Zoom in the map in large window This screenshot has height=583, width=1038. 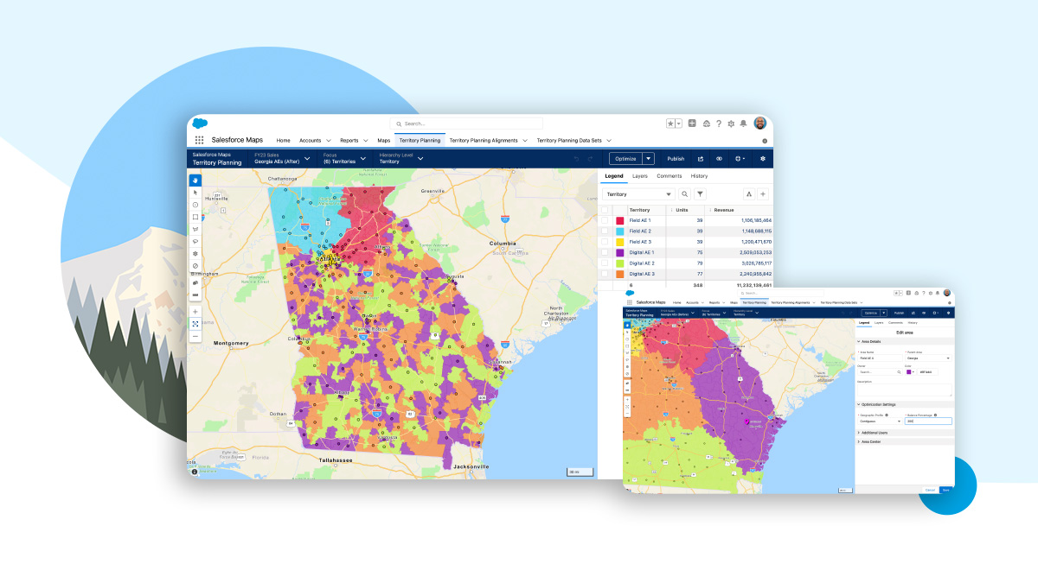[195, 311]
